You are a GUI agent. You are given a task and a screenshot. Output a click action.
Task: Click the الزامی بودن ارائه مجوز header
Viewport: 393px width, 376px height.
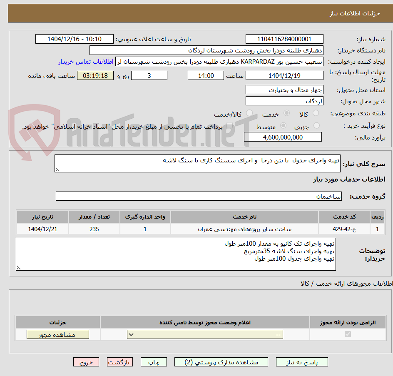click(348, 322)
